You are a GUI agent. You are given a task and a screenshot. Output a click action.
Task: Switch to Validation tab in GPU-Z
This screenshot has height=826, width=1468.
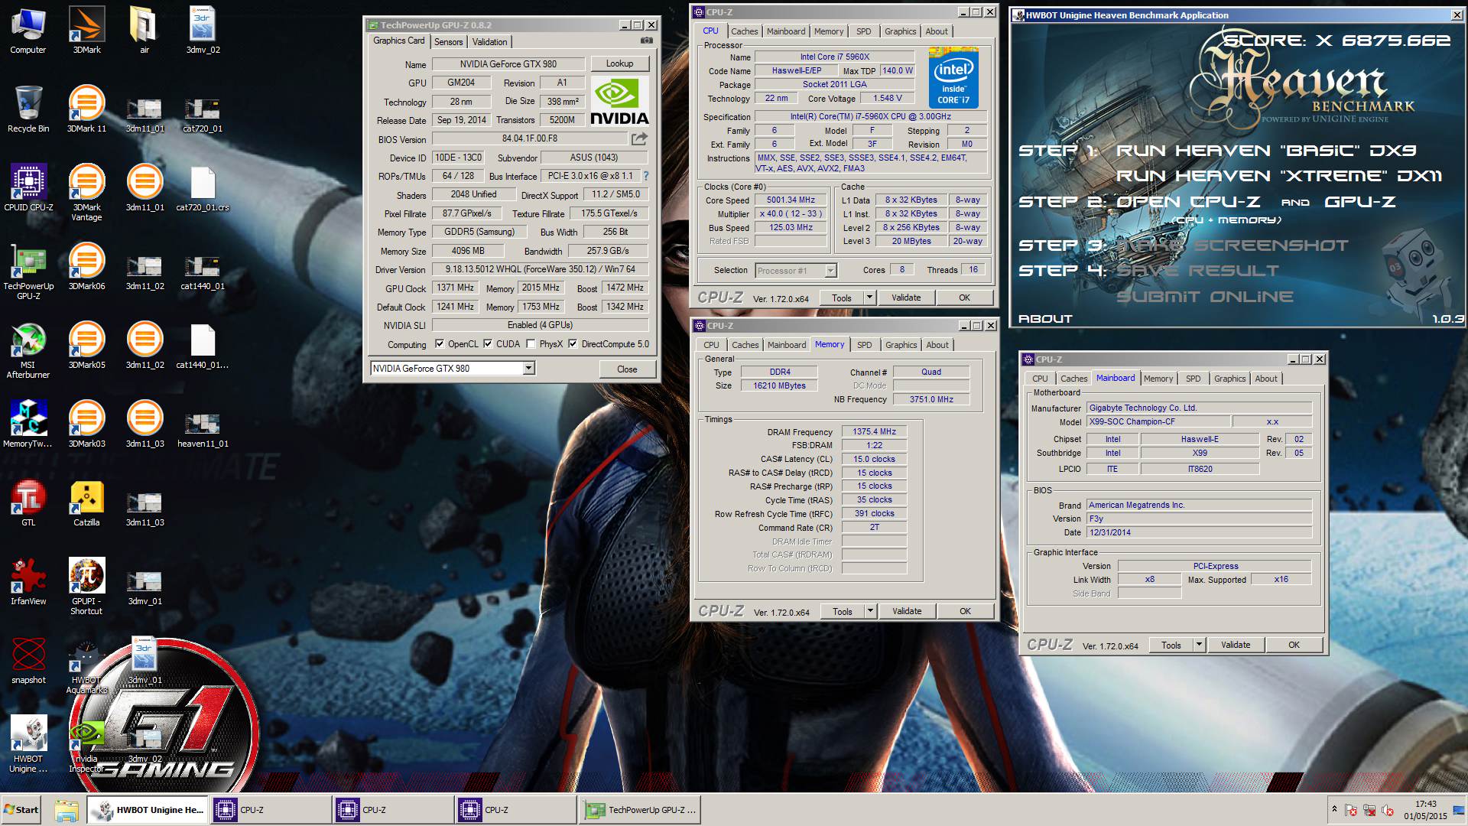click(489, 42)
